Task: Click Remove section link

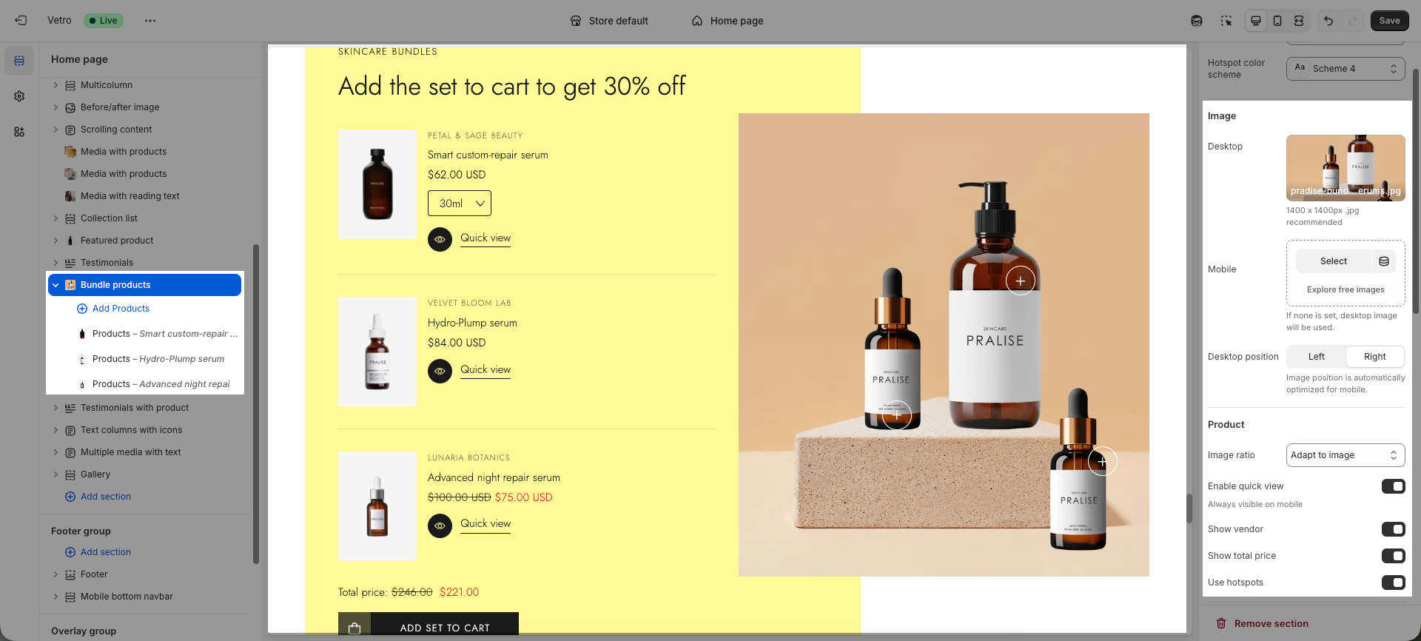Action: click(x=1271, y=624)
